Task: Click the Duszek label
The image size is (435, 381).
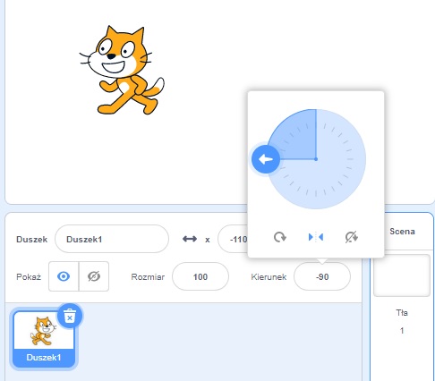Action: pyautogui.click(x=32, y=240)
